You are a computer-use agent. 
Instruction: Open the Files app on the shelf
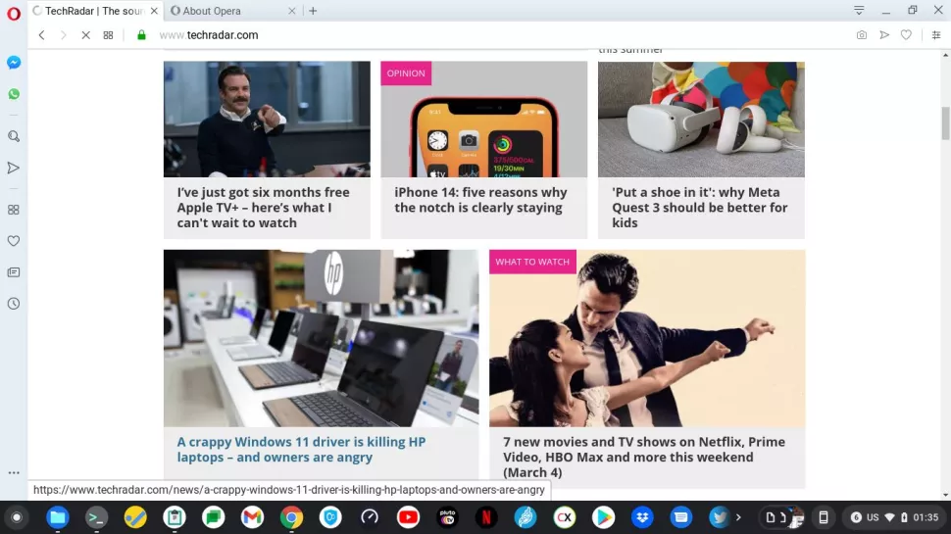click(x=58, y=517)
